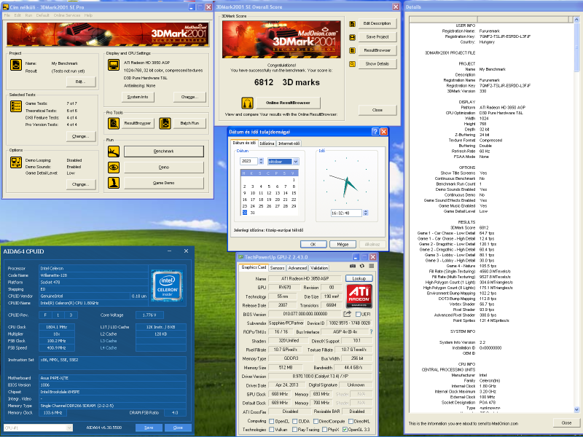The width and height of the screenshot is (583, 437).
Task: Toggle the Vulkan checkbox in GPU-Z
Action: tap(271, 430)
